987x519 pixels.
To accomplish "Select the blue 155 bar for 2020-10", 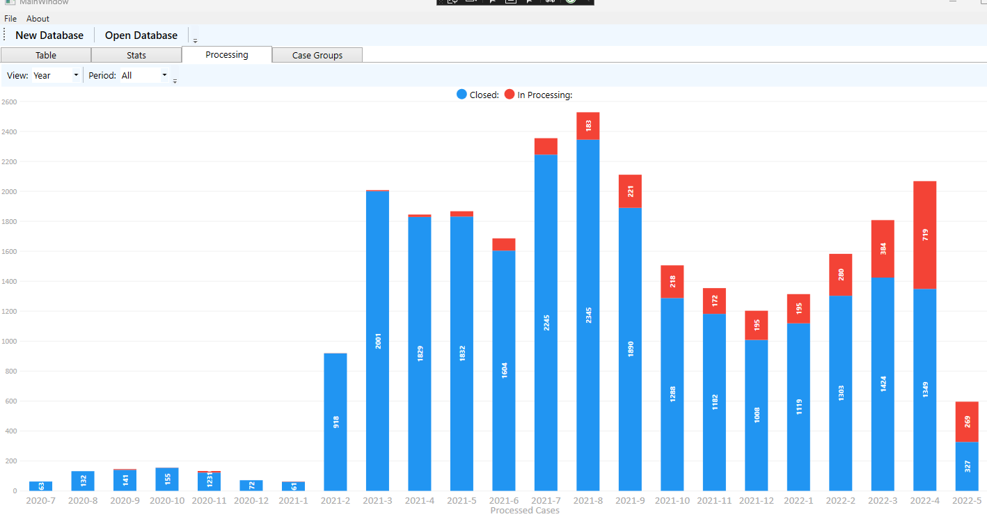I will 167,479.
